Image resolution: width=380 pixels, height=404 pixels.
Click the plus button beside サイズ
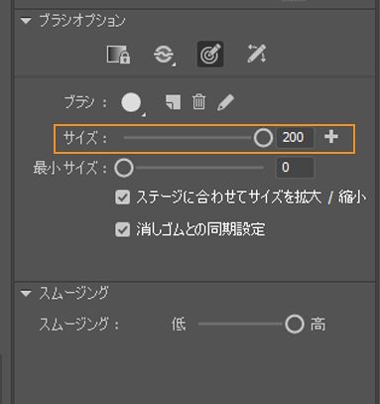tap(331, 137)
